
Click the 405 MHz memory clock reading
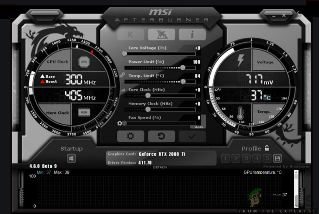pos(80,95)
